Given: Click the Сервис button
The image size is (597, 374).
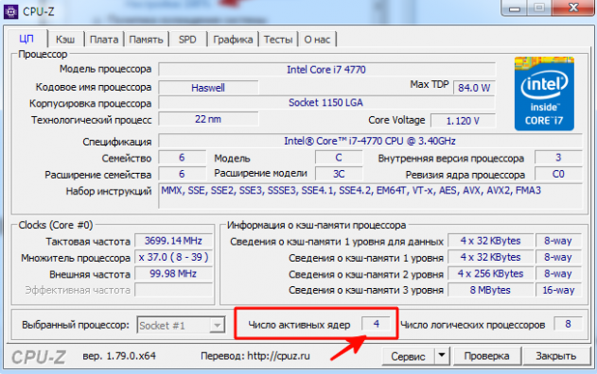Looking at the screenshot, I should tap(408, 356).
